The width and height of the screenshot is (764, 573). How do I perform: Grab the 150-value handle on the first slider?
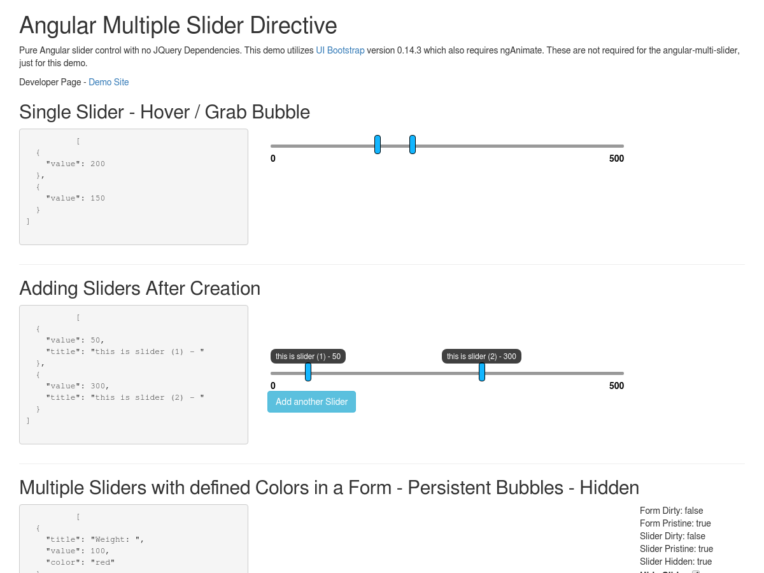[378, 145]
